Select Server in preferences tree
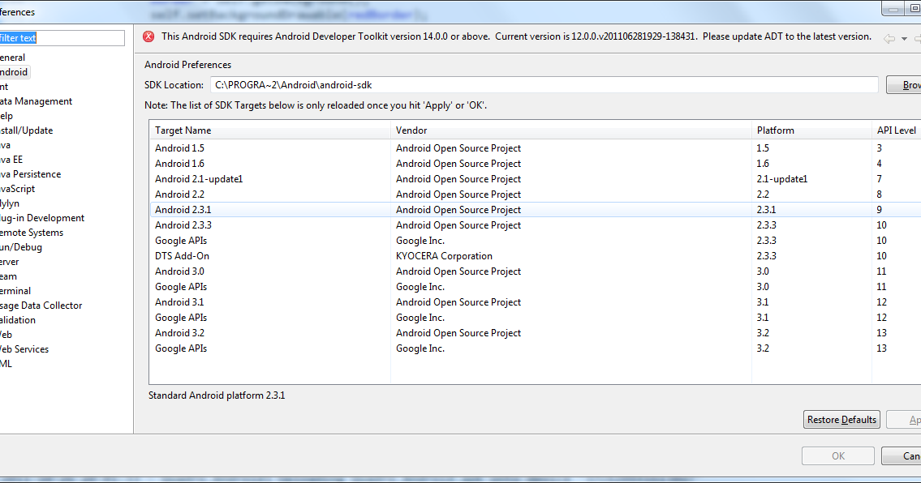The width and height of the screenshot is (921, 483). tap(10, 262)
